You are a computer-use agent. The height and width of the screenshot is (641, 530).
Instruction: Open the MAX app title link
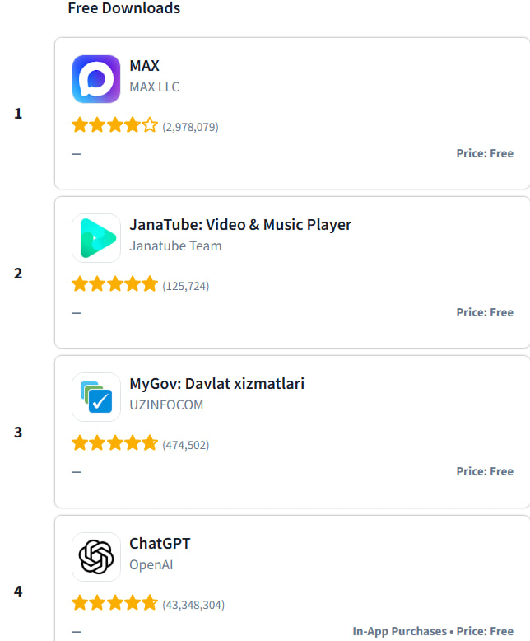click(x=144, y=66)
